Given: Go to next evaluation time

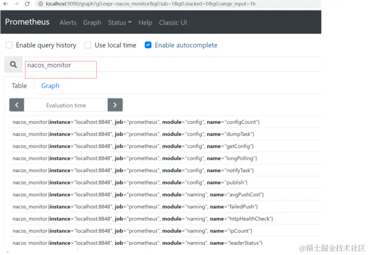Looking at the screenshot, I should [x=115, y=105].
